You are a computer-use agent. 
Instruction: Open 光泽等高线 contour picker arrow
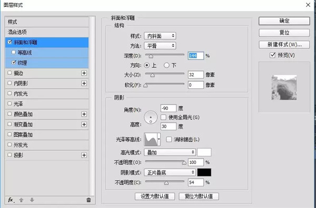(159, 139)
